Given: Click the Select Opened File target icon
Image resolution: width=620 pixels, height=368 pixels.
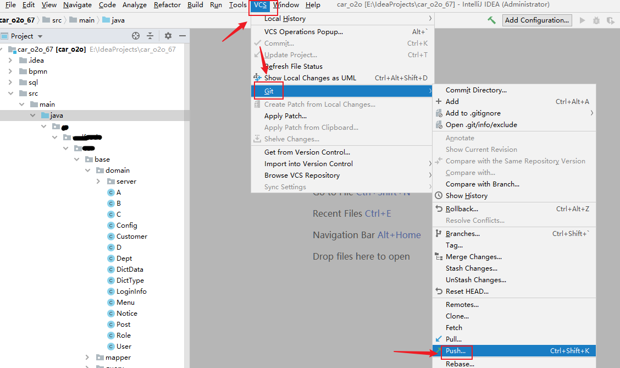Looking at the screenshot, I should tap(136, 36).
